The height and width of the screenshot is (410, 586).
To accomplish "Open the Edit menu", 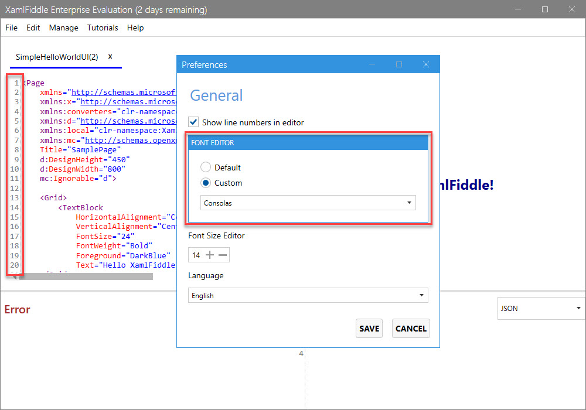I will click(33, 28).
